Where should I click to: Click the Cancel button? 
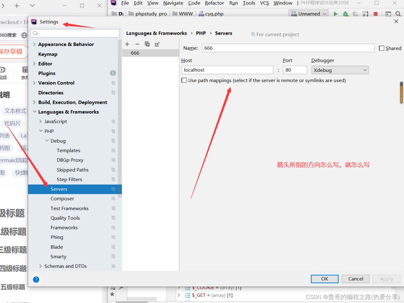[x=356, y=279]
